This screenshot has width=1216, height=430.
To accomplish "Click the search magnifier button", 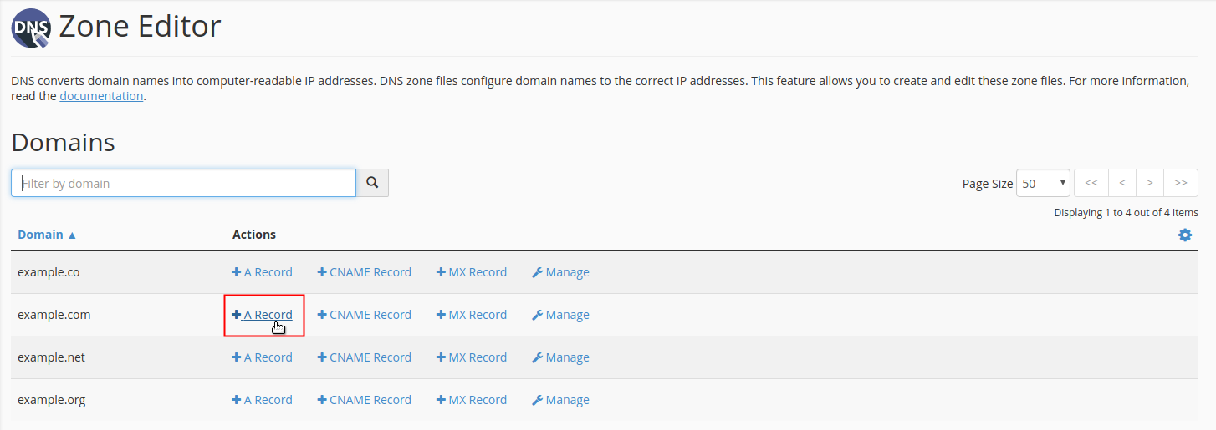I will pyautogui.click(x=372, y=183).
